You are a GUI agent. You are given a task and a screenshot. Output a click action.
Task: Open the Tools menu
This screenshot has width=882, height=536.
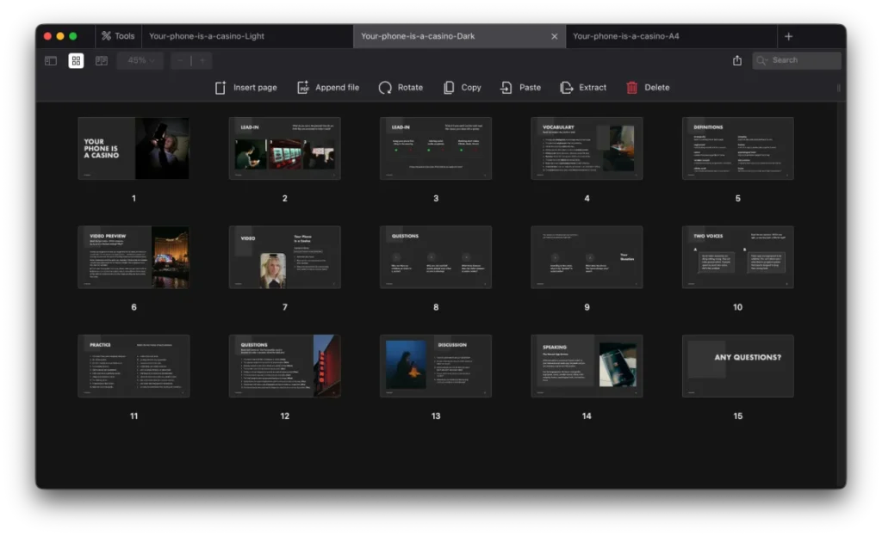tap(117, 36)
